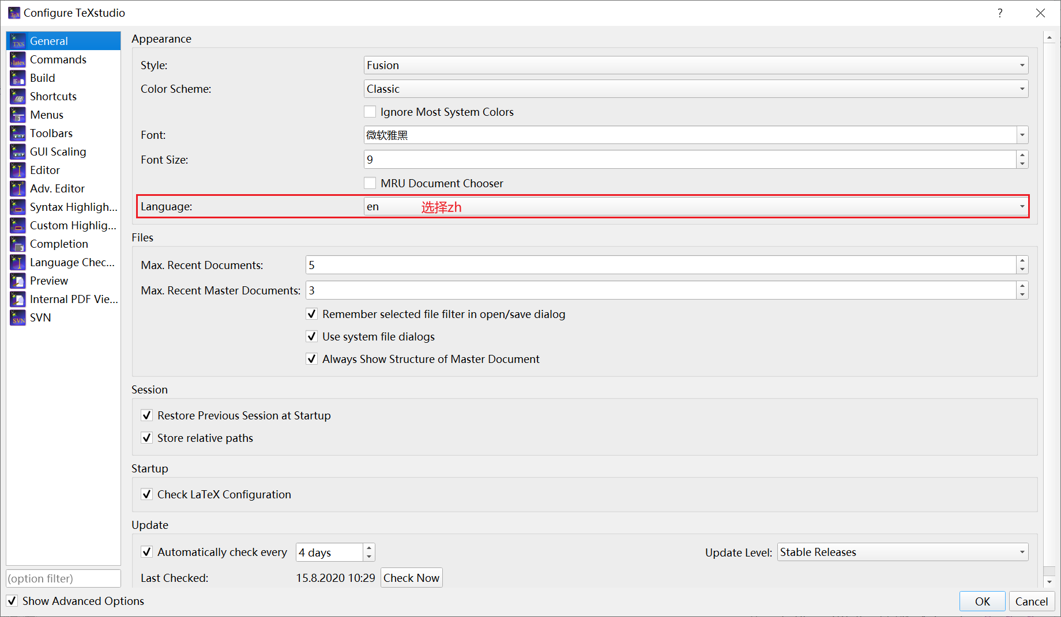Increase the Font Size value
This screenshot has height=617, width=1061.
(1022, 155)
